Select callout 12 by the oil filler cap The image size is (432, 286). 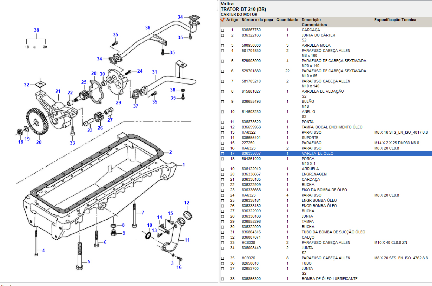point(187,203)
